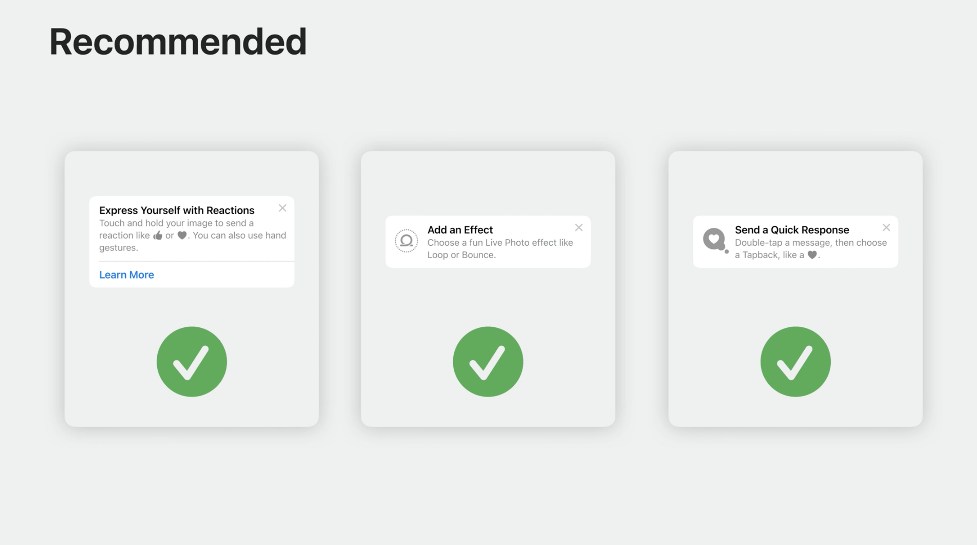The image size is (977, 545).
Task: Click the Tapback heart bubble icon
Action: pyautogui.click(x=714, y=240)
